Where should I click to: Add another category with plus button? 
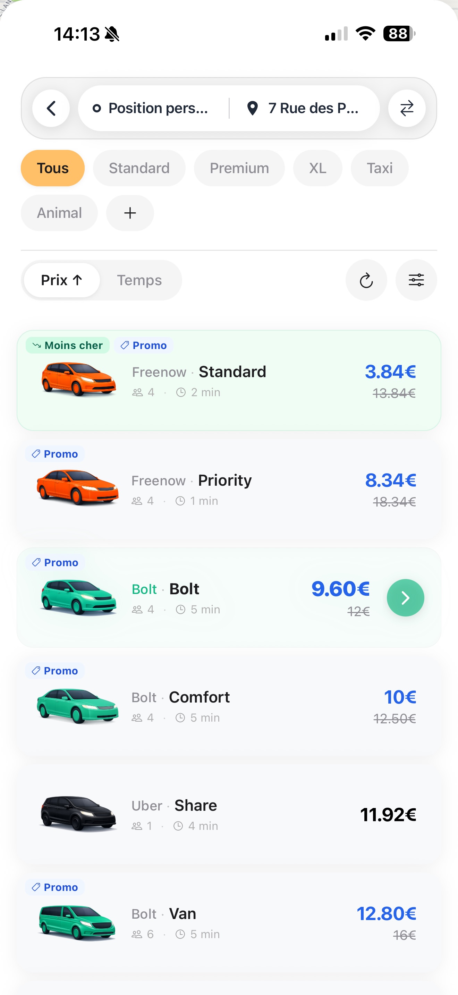pos(130,213)
